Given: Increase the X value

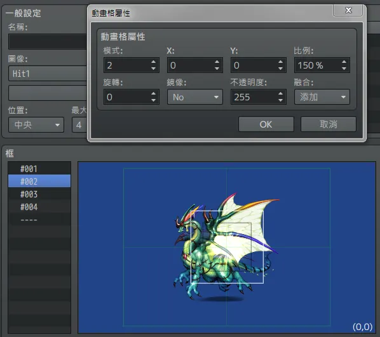Looking at the screenshot, I should pos(217,62).
